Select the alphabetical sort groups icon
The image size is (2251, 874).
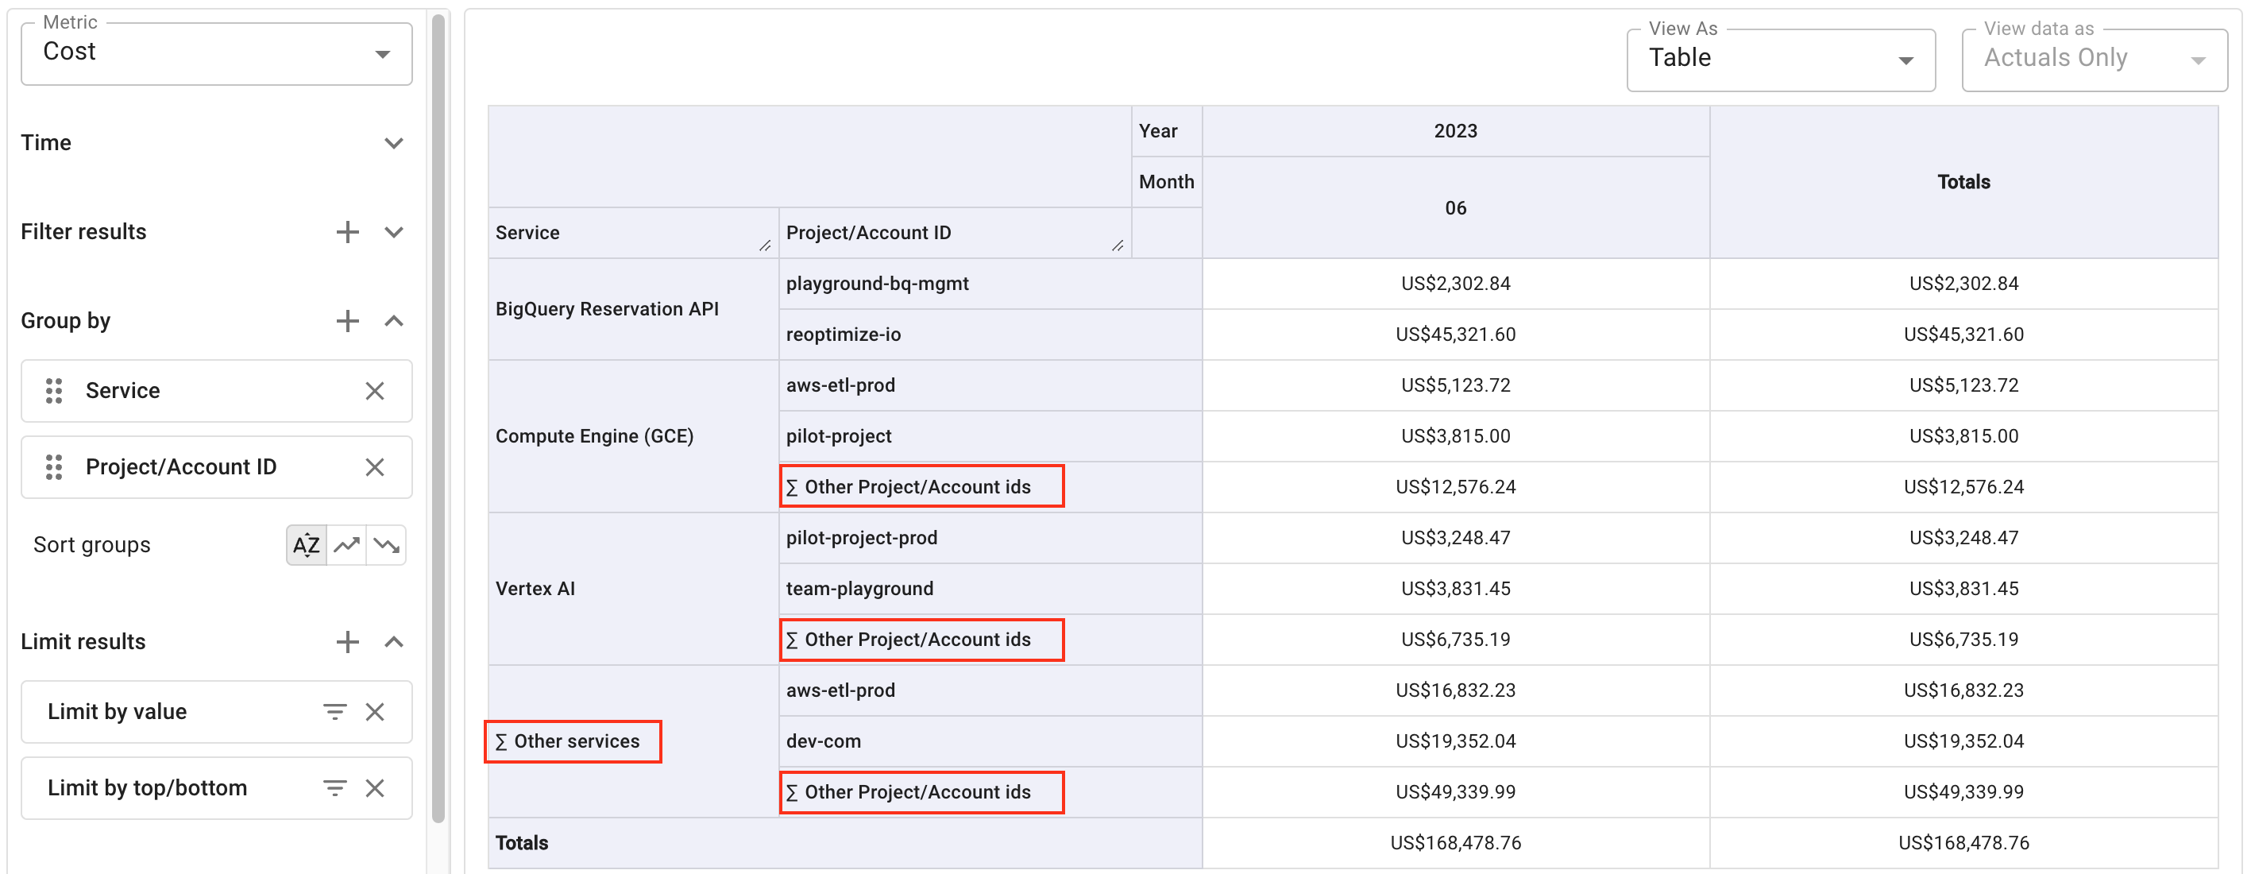306,544
